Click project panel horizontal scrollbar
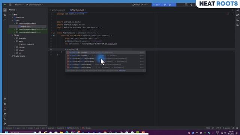The width and height of the screenshot is (240, 135). click(27, 126)
